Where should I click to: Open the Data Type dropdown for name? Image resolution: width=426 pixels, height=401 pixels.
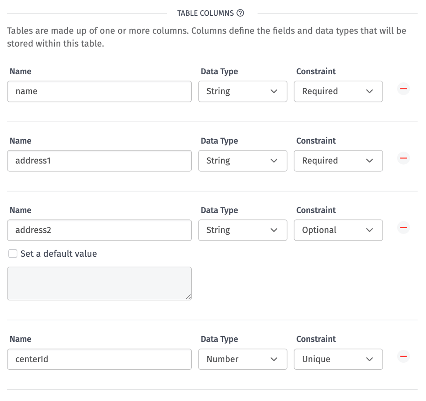point(242,91)
